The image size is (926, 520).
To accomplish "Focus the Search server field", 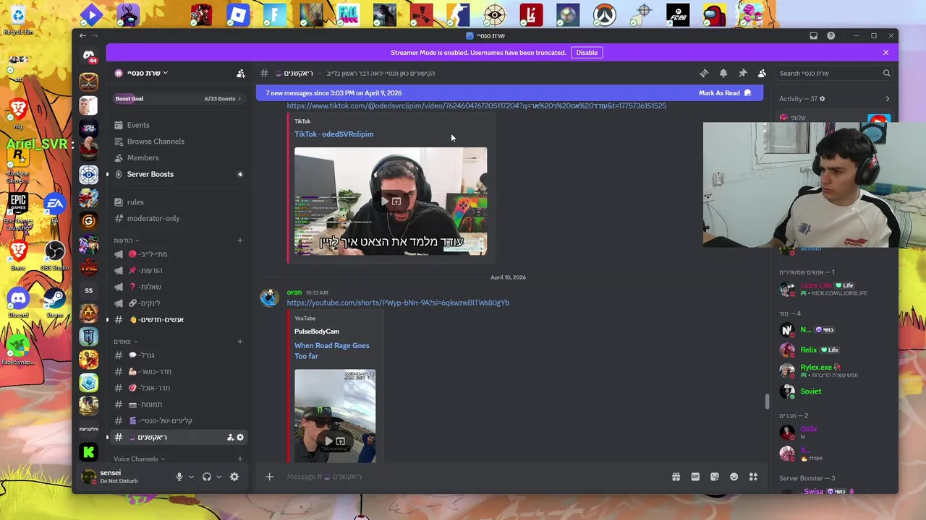I will coord(835,73).
